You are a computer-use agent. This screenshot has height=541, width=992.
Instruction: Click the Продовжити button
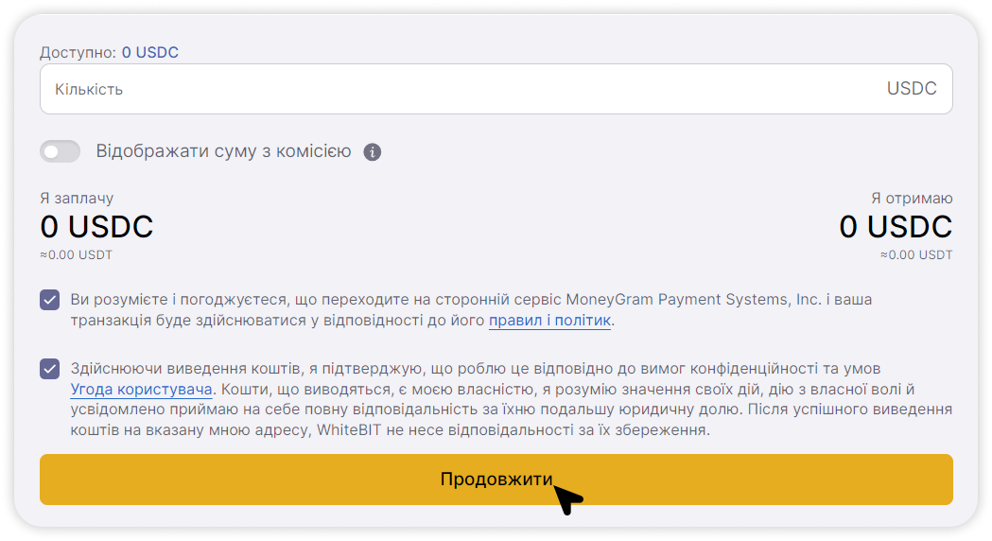(496, 479)
